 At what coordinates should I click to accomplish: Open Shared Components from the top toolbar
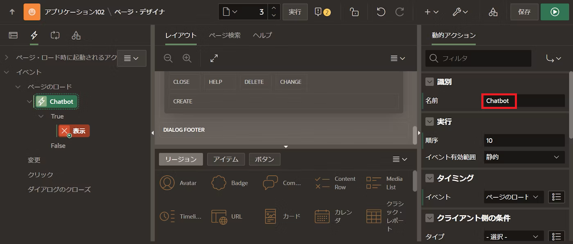[x=493, y=12]
